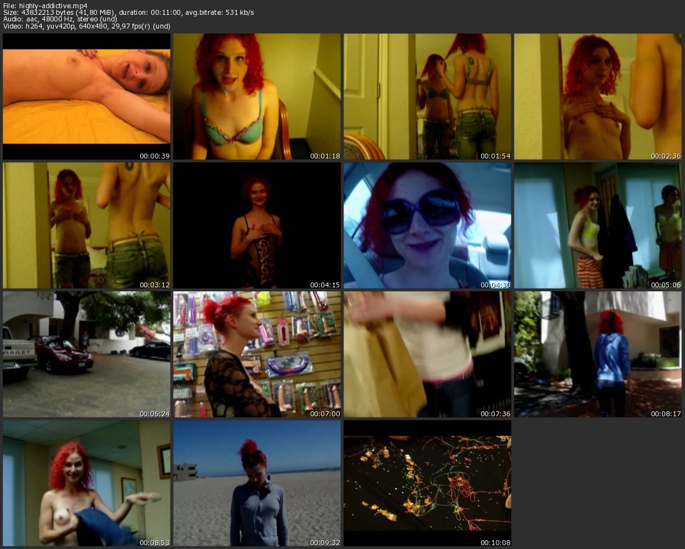Viewport: 685px width, 549px height.
Task: Click the blue jacket frame at 00:08:17
Action: (598, 354)
